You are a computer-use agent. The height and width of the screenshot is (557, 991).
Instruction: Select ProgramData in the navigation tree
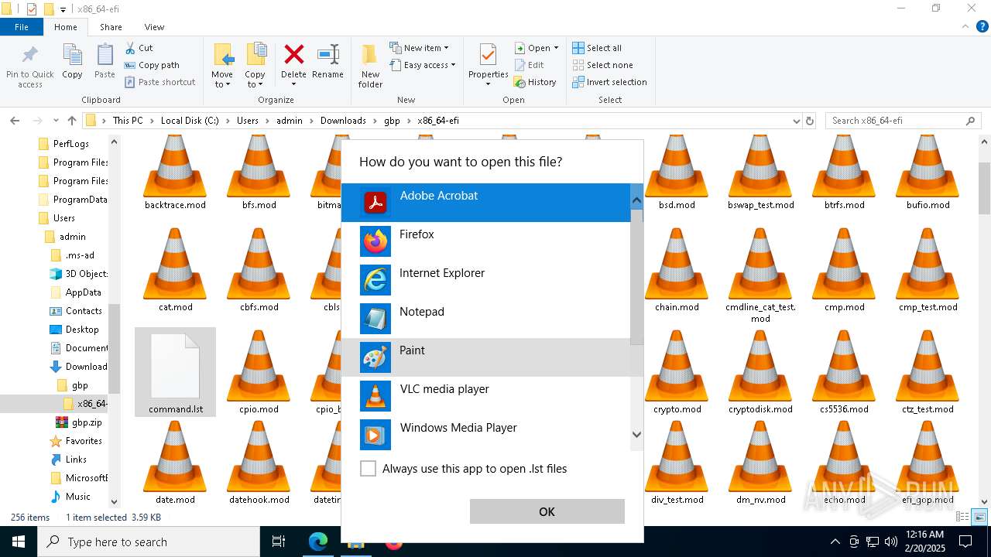pyautogui.click(x=73, y=200)
